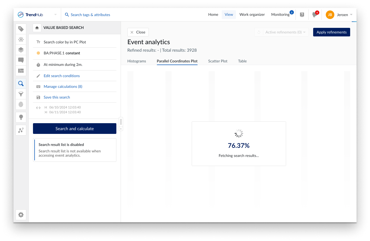Expand the Jeroen user menu
The width and height of the screenshot is (370, 241).
tap(351, 15)
